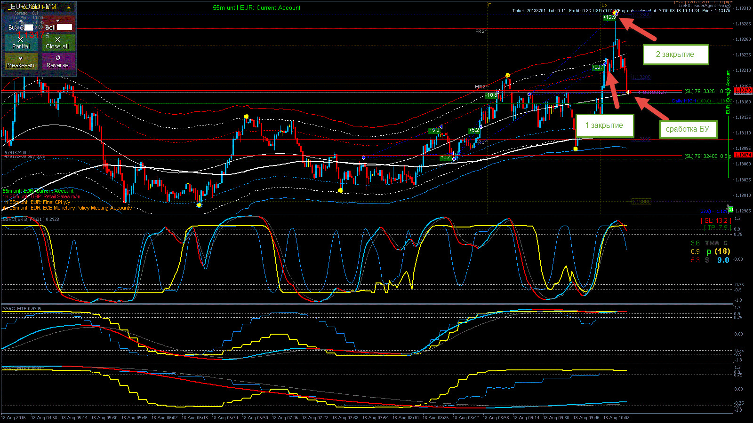Select the +10.8 profit label
753x423 pixels.
[x=491, y=95]
